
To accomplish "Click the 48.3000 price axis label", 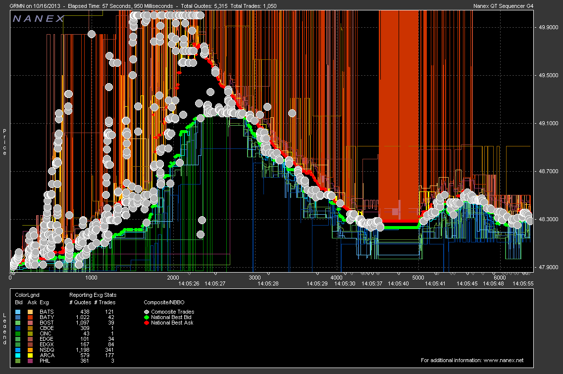I will click(548, 220).
